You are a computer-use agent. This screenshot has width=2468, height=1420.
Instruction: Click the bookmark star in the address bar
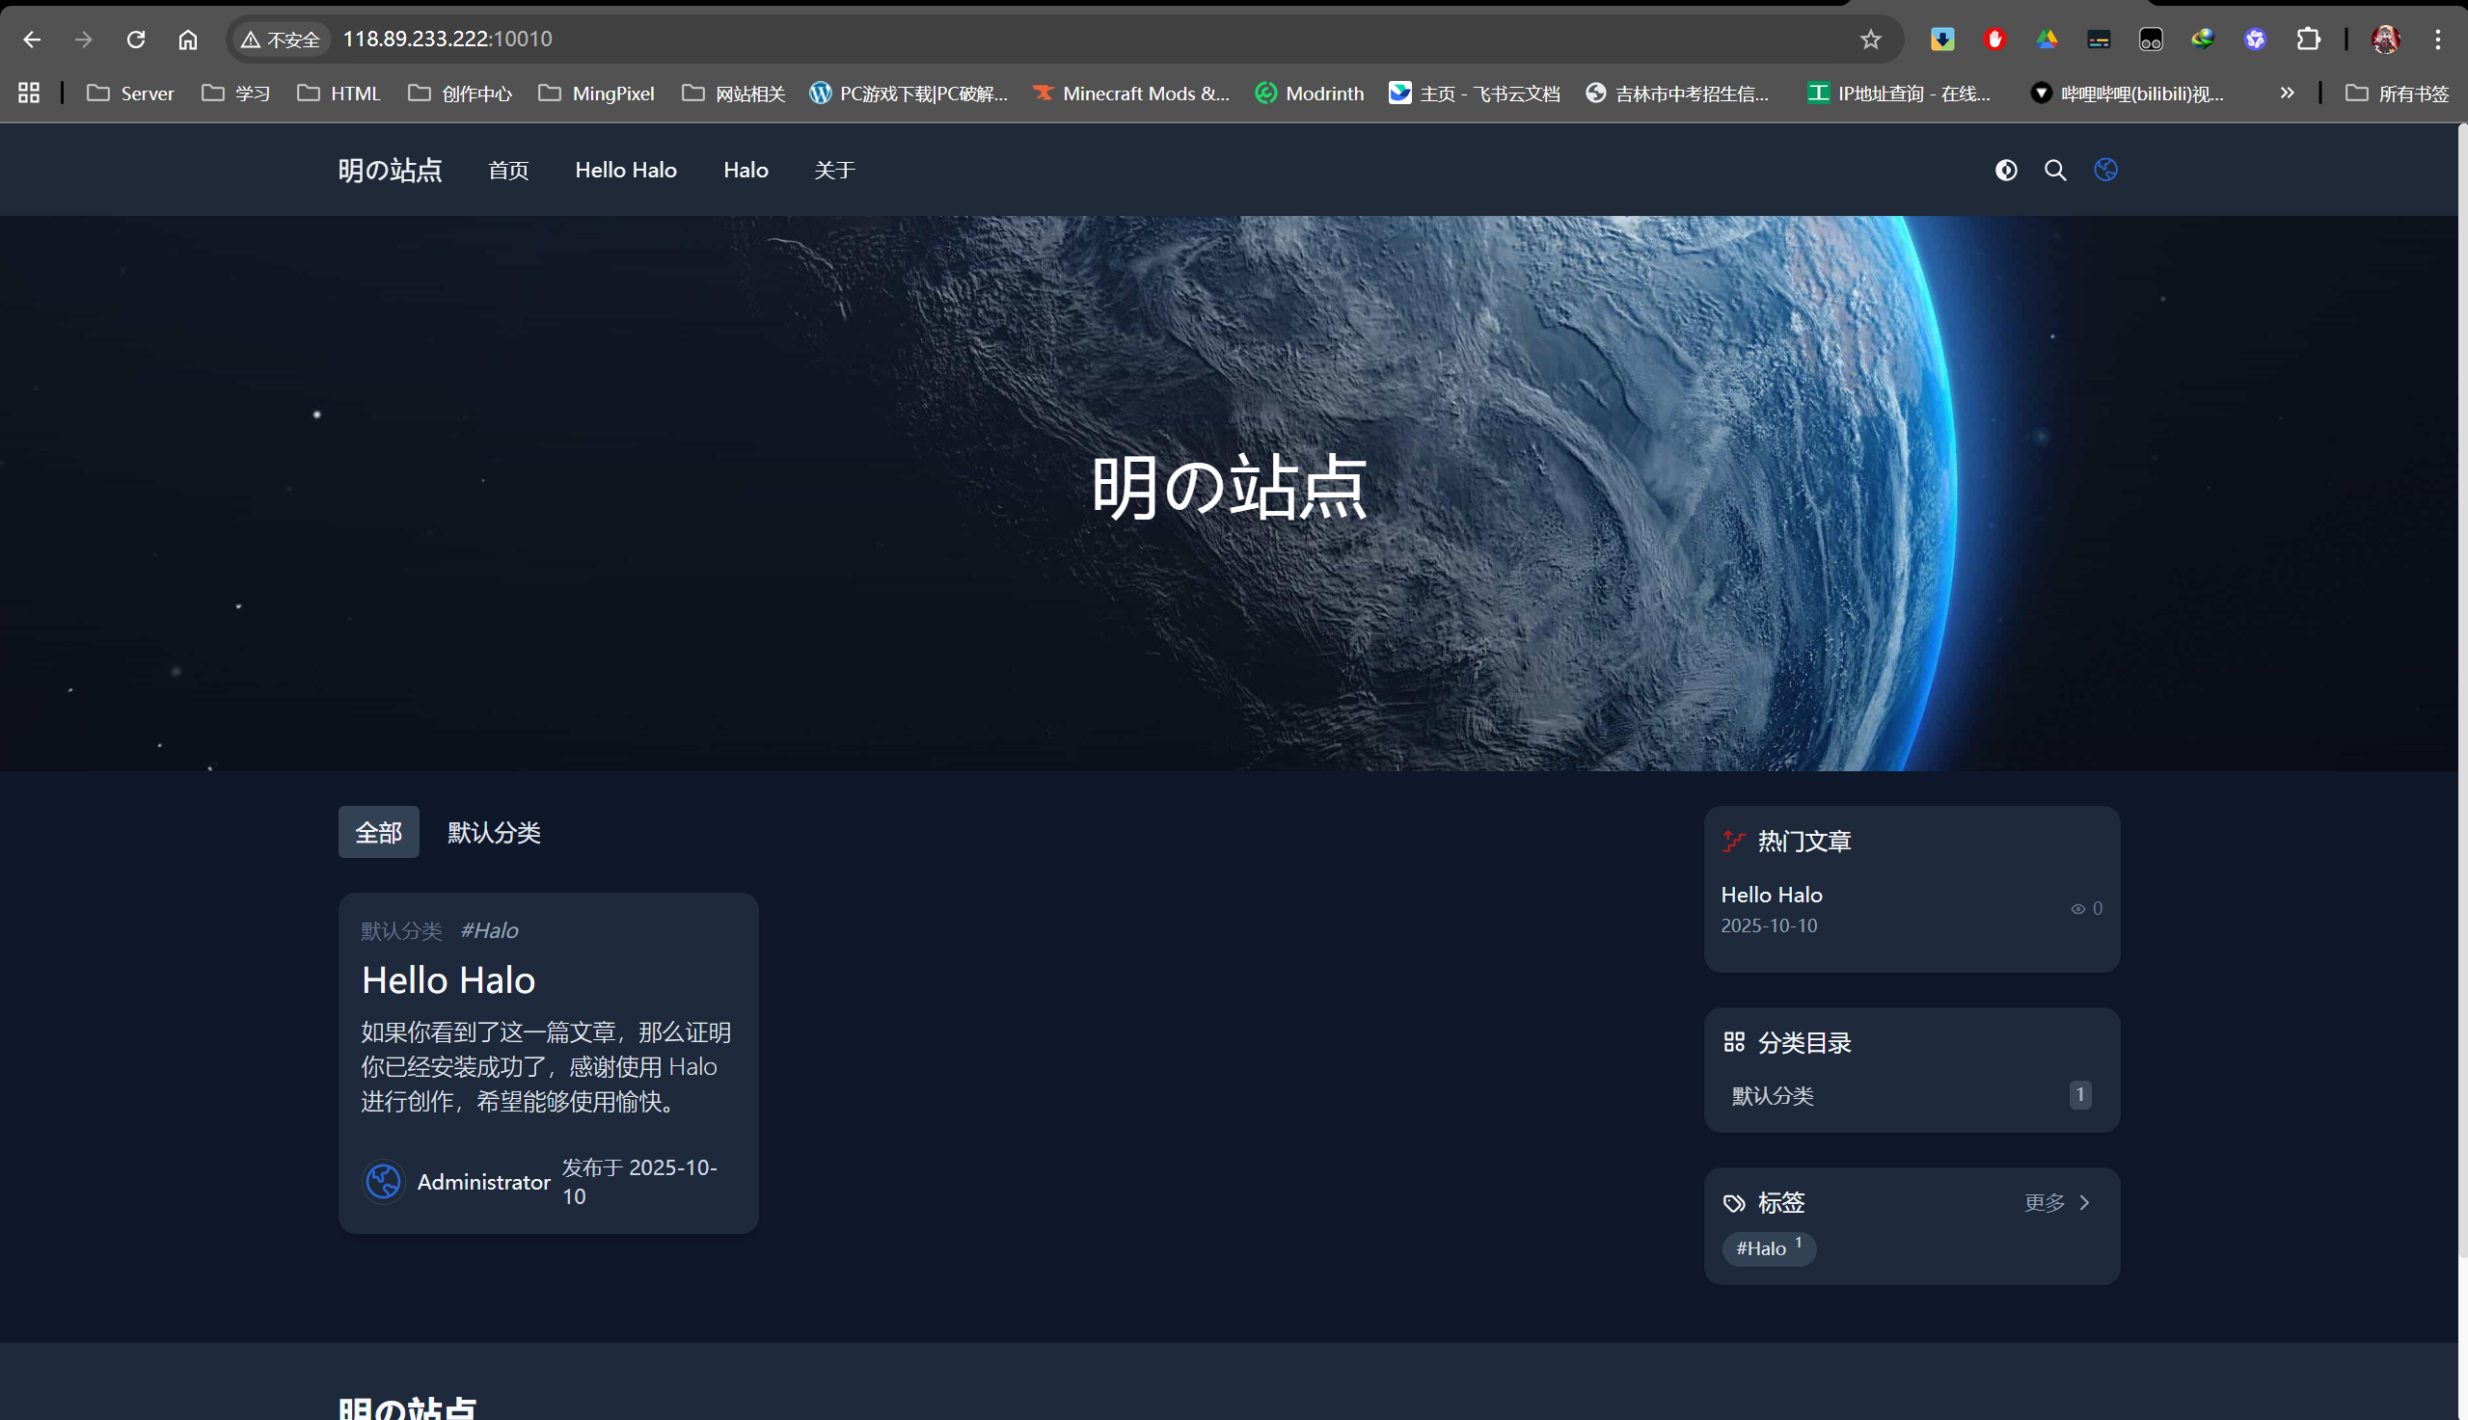[1870, 39]
